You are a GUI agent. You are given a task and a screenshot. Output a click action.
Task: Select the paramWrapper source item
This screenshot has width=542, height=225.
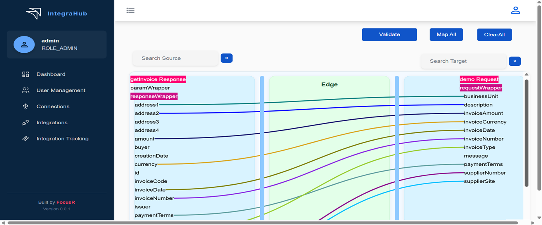(x=145, y=88)
